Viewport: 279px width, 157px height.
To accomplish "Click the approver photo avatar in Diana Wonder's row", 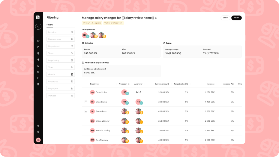I will click(139, 121).
